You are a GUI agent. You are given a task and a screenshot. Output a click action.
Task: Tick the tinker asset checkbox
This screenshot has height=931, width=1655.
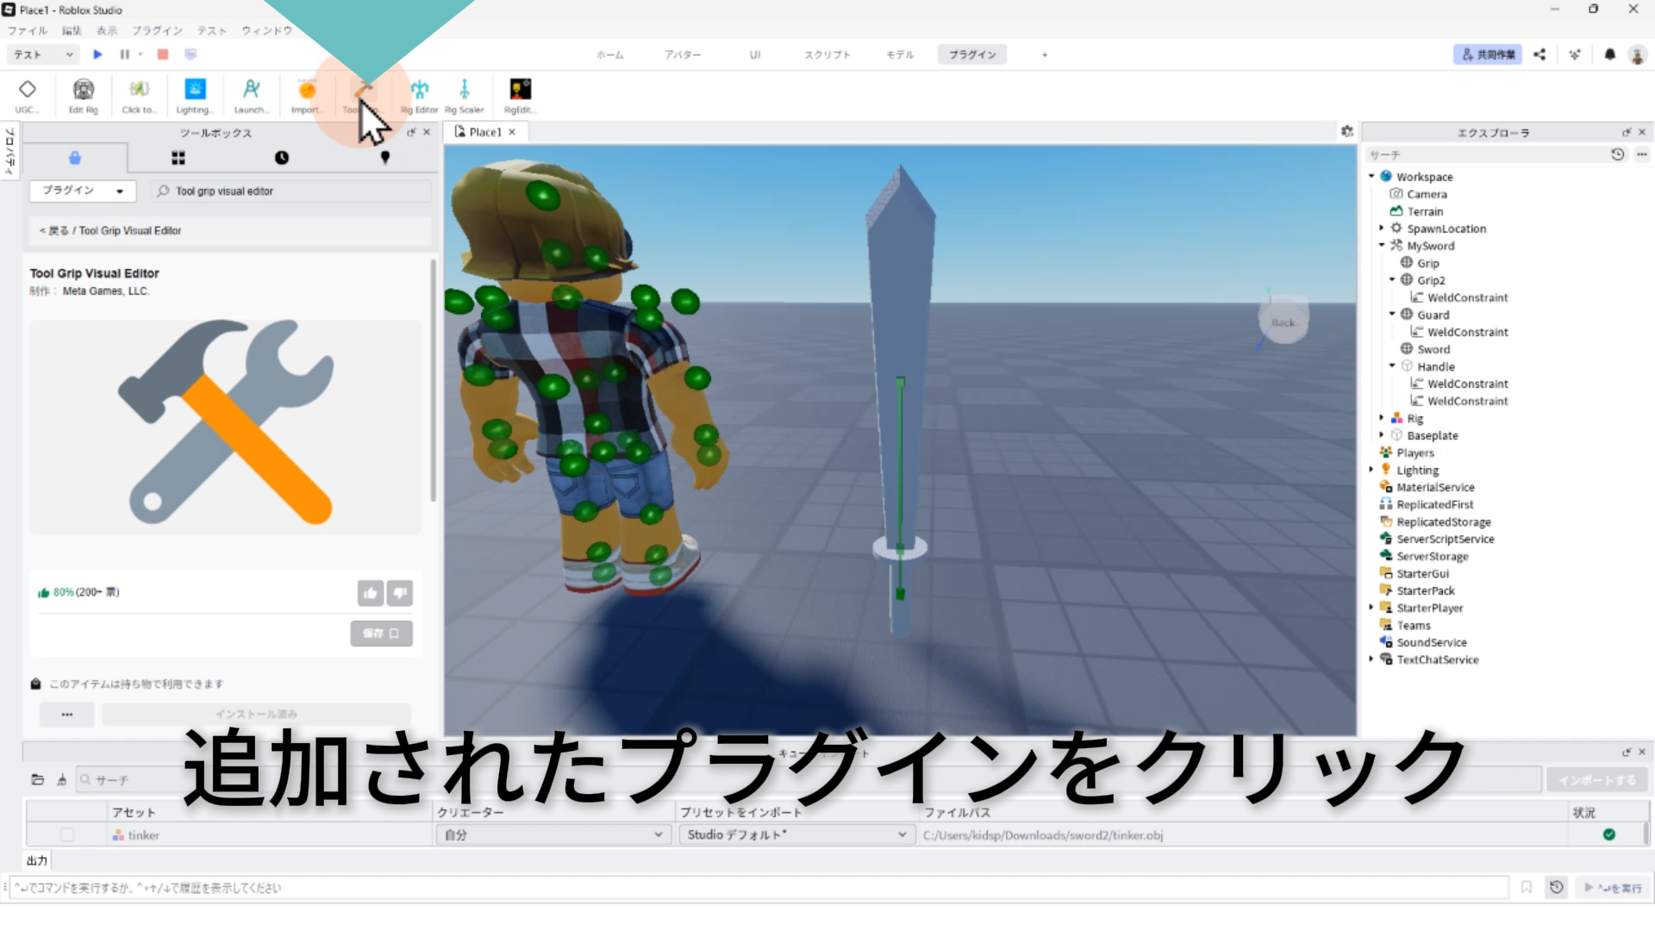pos(66,834)
